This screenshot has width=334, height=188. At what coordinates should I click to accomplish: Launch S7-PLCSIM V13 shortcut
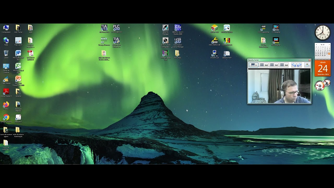point(116,29)
